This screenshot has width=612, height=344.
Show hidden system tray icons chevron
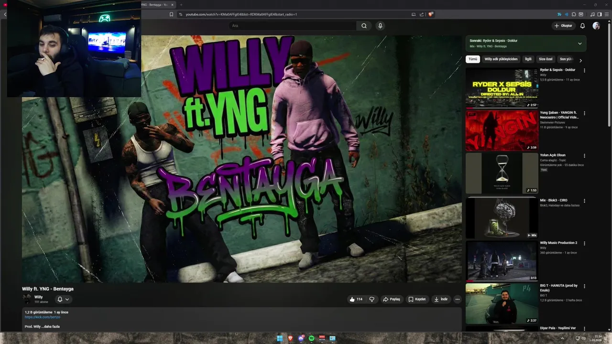point(561,338)
